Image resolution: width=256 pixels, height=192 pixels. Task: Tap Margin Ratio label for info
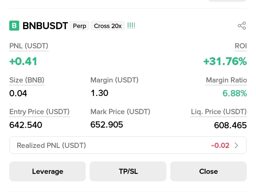pyautogui.click(x=226, y=80)
